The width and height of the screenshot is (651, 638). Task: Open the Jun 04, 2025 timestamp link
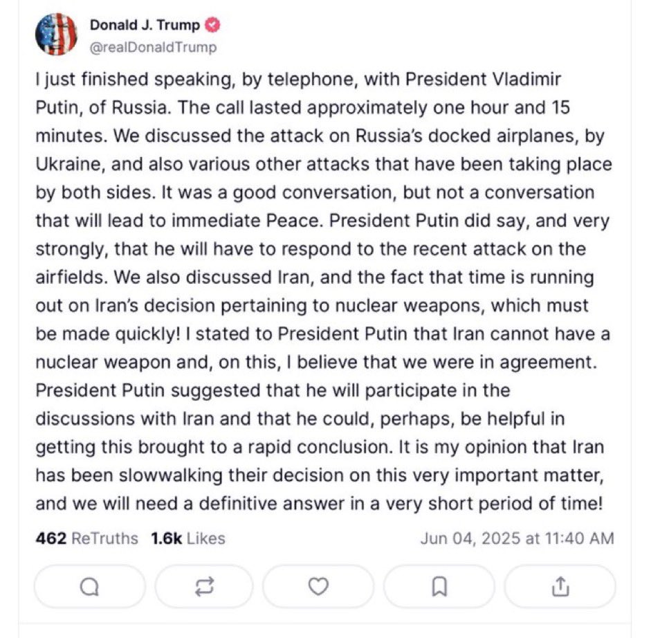click(x=517, y=538)
